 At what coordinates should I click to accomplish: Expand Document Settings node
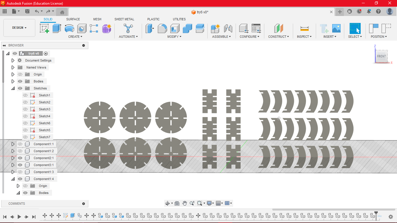coord(13,60)
